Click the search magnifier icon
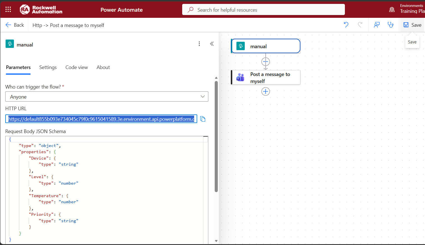This screenshot has width=425, height=245. [191, 10]
